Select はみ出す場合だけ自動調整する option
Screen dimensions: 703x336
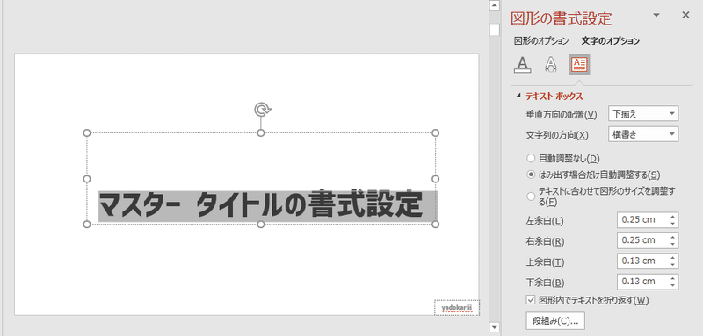(x=531, y=175)
